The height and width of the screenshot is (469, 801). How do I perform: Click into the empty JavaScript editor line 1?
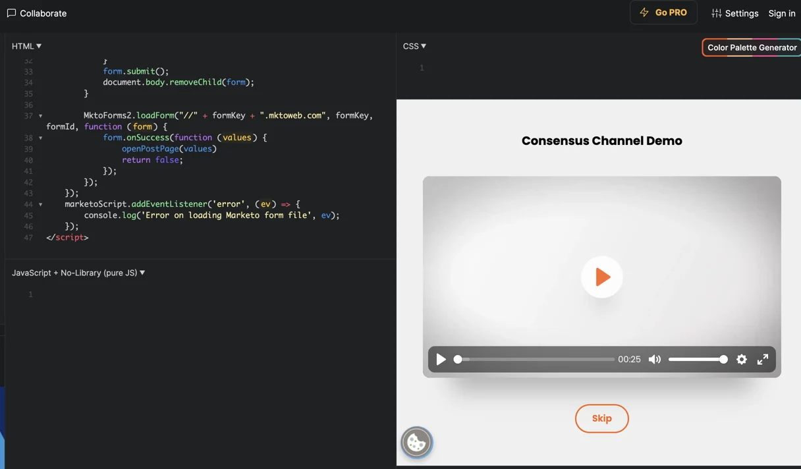pos(214,294)
